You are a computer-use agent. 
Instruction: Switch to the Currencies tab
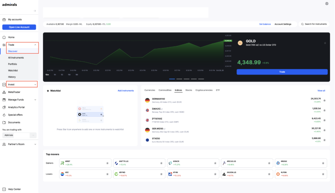(x=150, y=90)
